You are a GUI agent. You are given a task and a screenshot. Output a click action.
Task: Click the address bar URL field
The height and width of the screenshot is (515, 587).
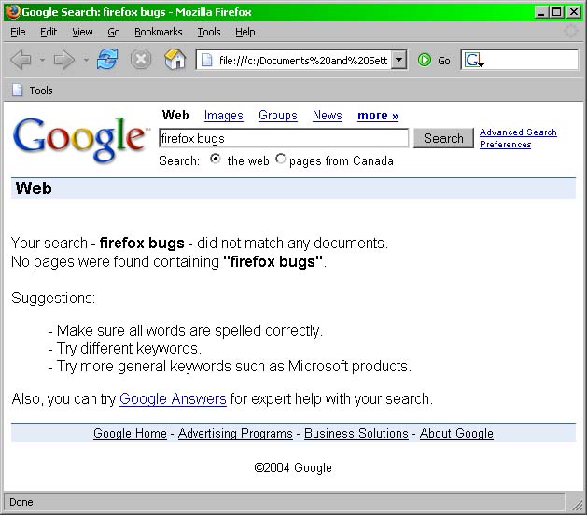302,60
